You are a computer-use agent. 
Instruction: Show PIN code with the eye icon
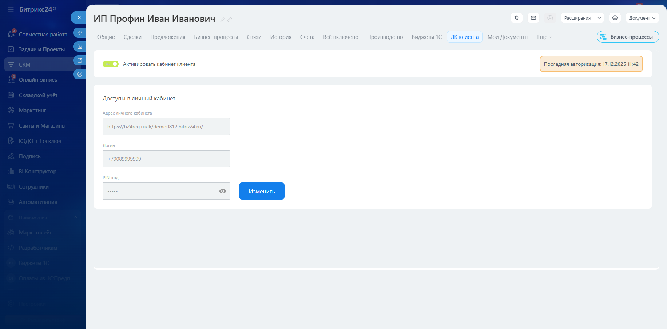(222, 191)
